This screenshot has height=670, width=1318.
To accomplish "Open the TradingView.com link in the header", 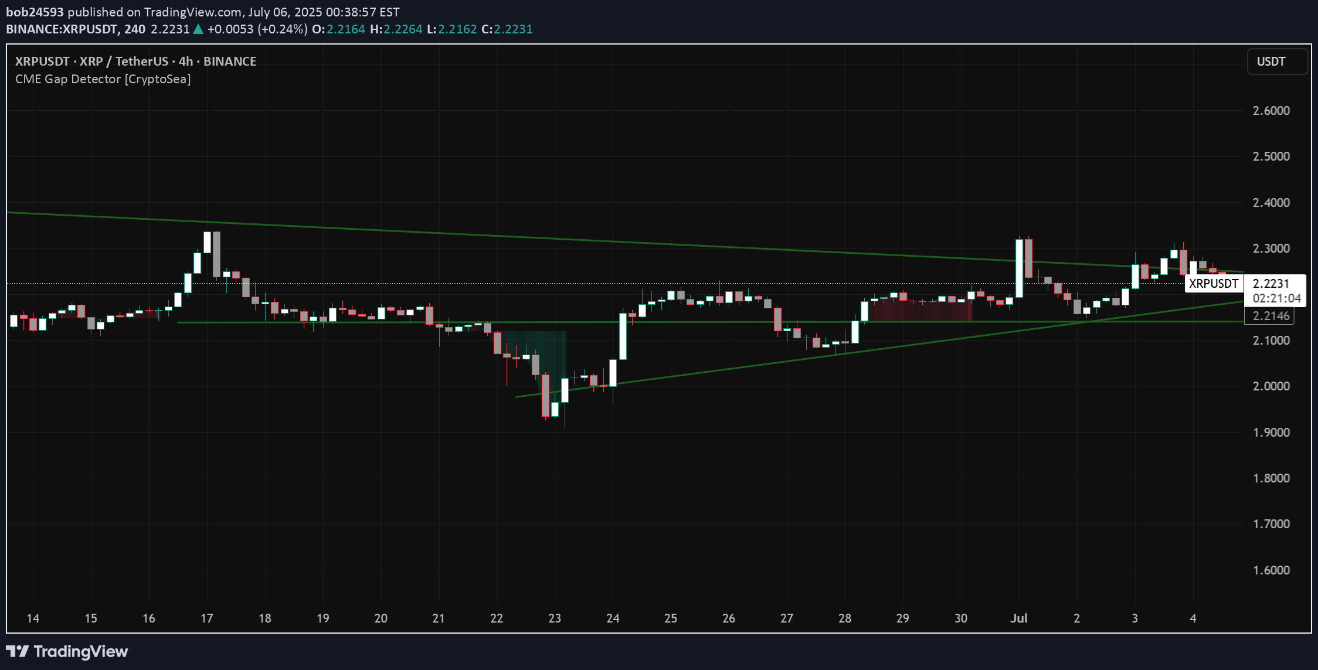I will click(x=193, y=11).
